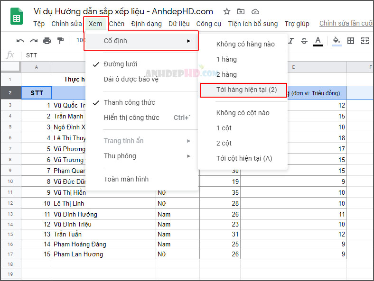
Task: Open the Định dạng menu
Action: 146,24
